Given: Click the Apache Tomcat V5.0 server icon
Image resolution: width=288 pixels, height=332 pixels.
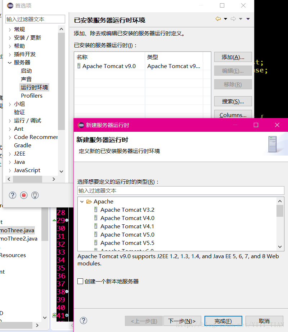Looking at the screenshot, I should [96, 234].
